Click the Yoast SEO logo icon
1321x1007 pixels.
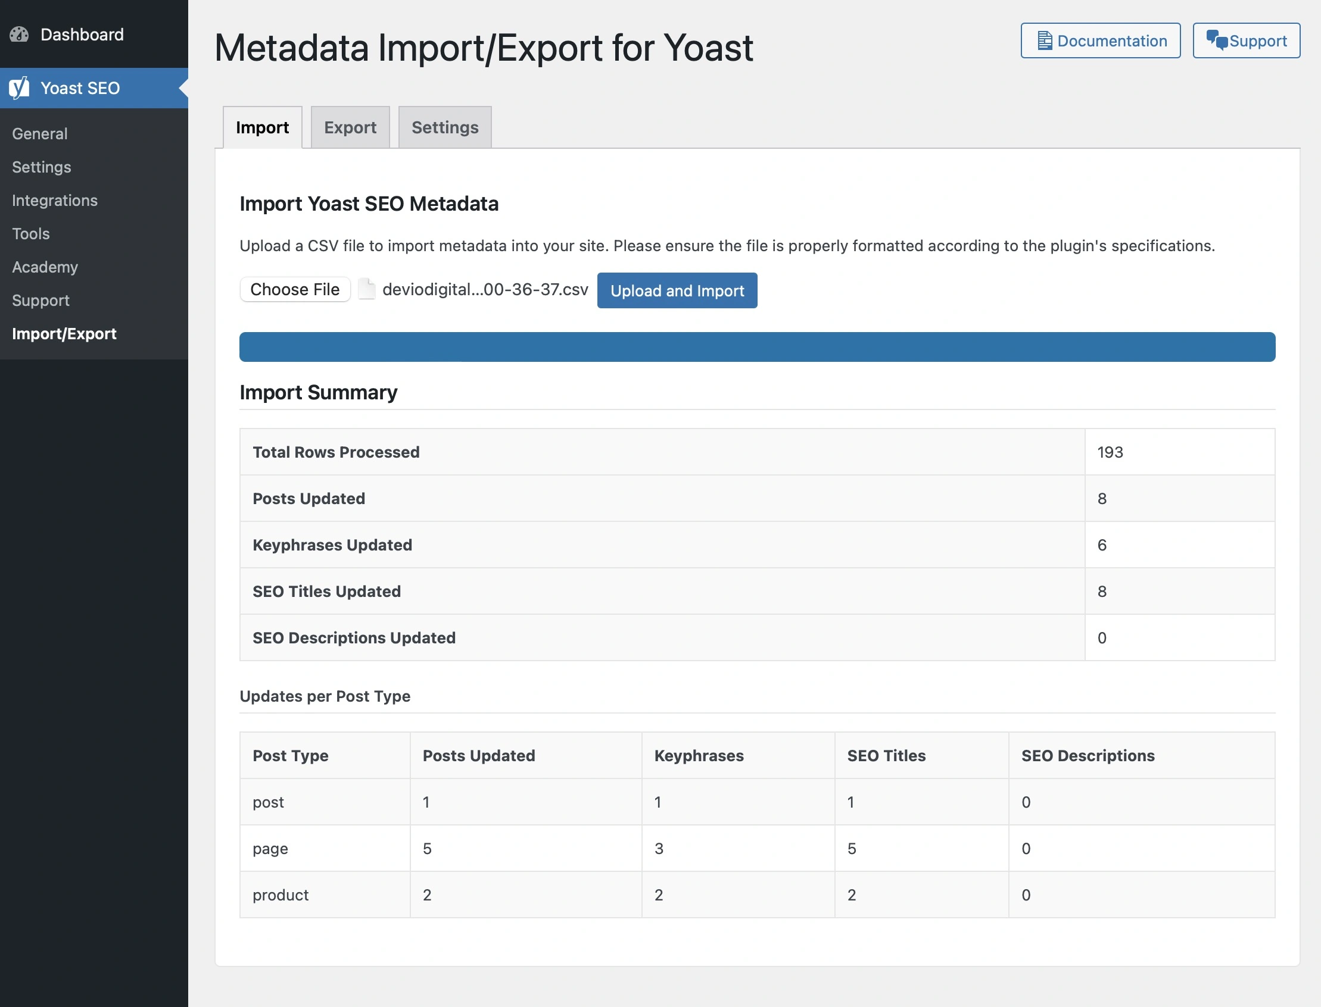[19, 88]
